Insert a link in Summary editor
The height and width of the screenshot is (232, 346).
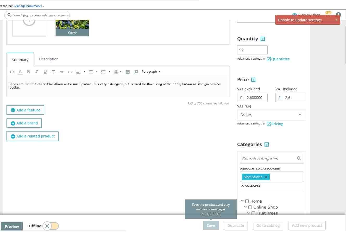[x=70, y=72]
